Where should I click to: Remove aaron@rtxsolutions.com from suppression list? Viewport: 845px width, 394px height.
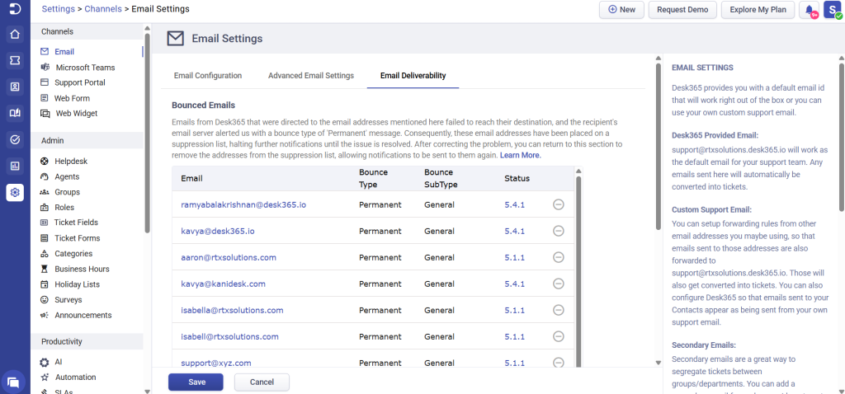(559, 257)
